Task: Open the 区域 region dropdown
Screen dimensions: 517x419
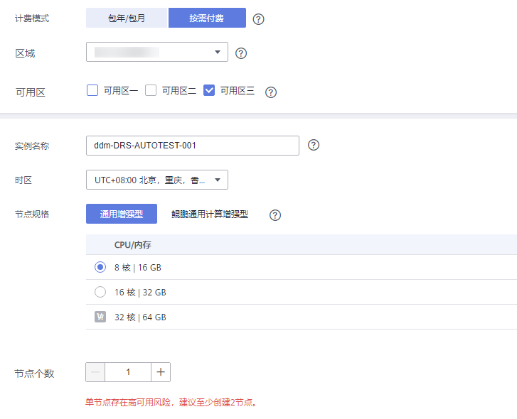Action: pyautogui.click(x=156, y=52)
